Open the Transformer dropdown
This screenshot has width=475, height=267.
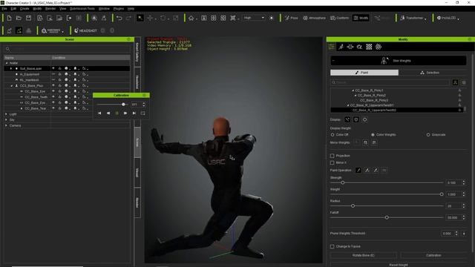pos(413,18)
